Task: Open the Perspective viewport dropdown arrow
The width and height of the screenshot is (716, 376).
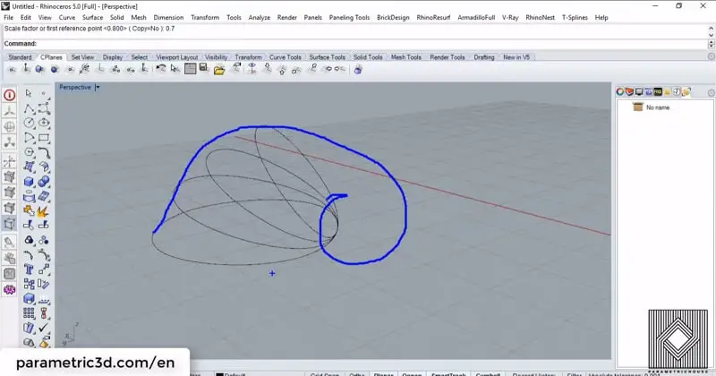Action: [97, 88]
